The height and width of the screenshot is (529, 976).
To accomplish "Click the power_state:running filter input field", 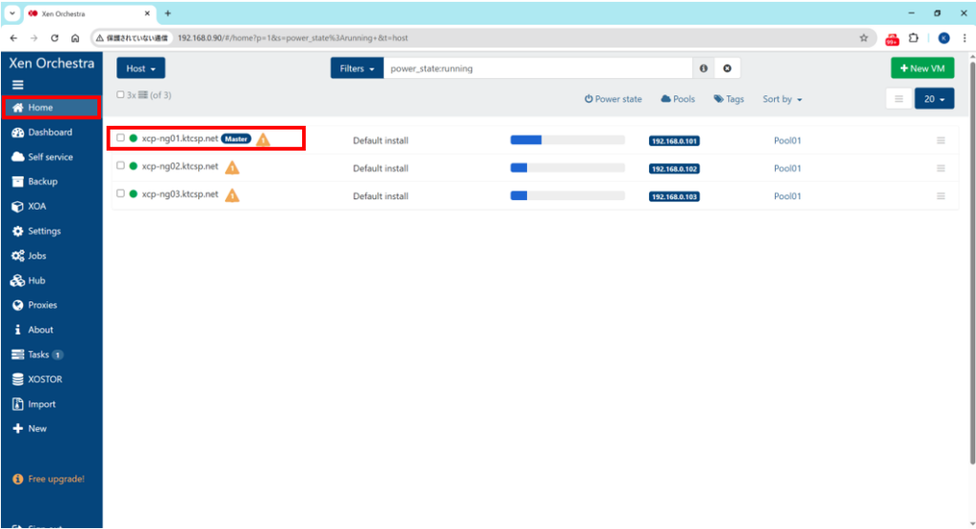I will click(539, 69).
